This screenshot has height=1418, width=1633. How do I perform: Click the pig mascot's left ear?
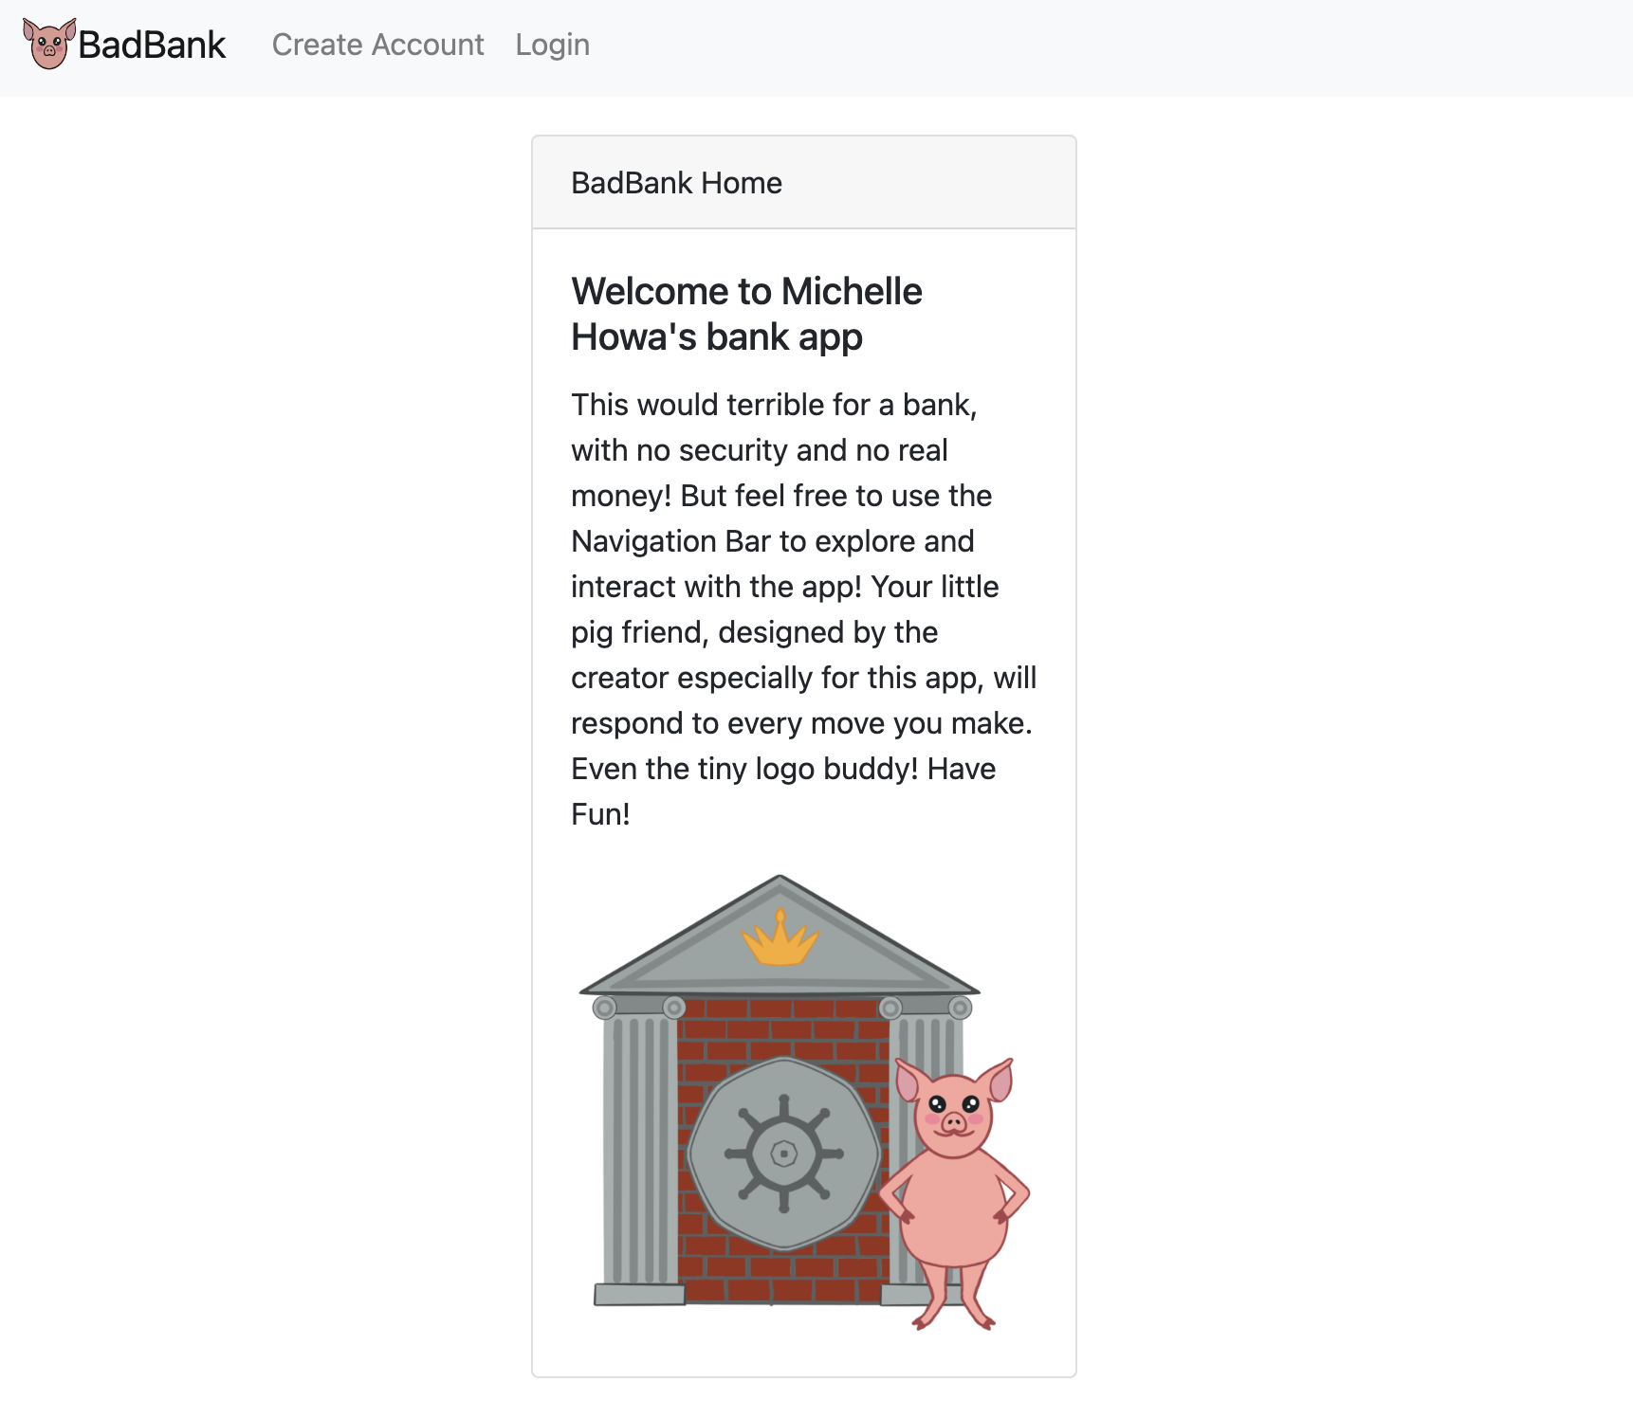908,1081
